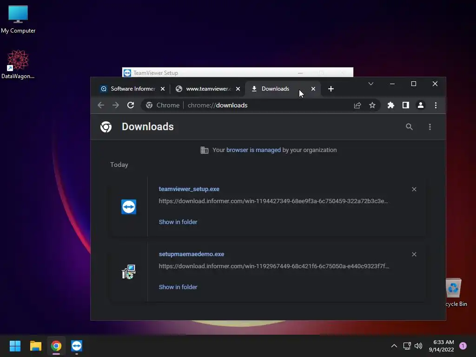This screenshot has width=476, height=357.
Task: Click the setupmaemaedemo installer file icon
Action: [x=129, y=271]
